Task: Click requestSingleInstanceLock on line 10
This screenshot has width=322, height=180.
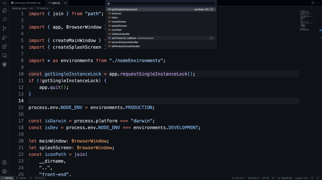Action: coord(154,74)
